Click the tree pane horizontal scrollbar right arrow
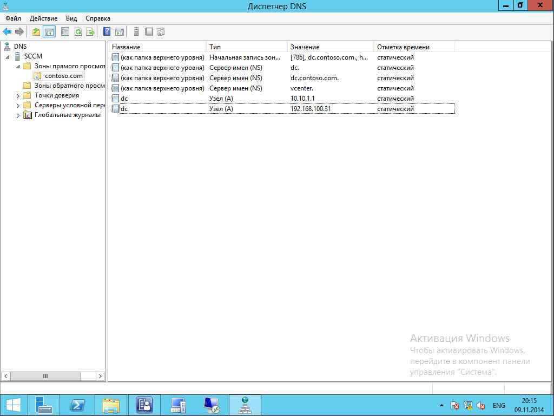Image resolution: width=554 pixels, height=416 pixels. [100, 376]
